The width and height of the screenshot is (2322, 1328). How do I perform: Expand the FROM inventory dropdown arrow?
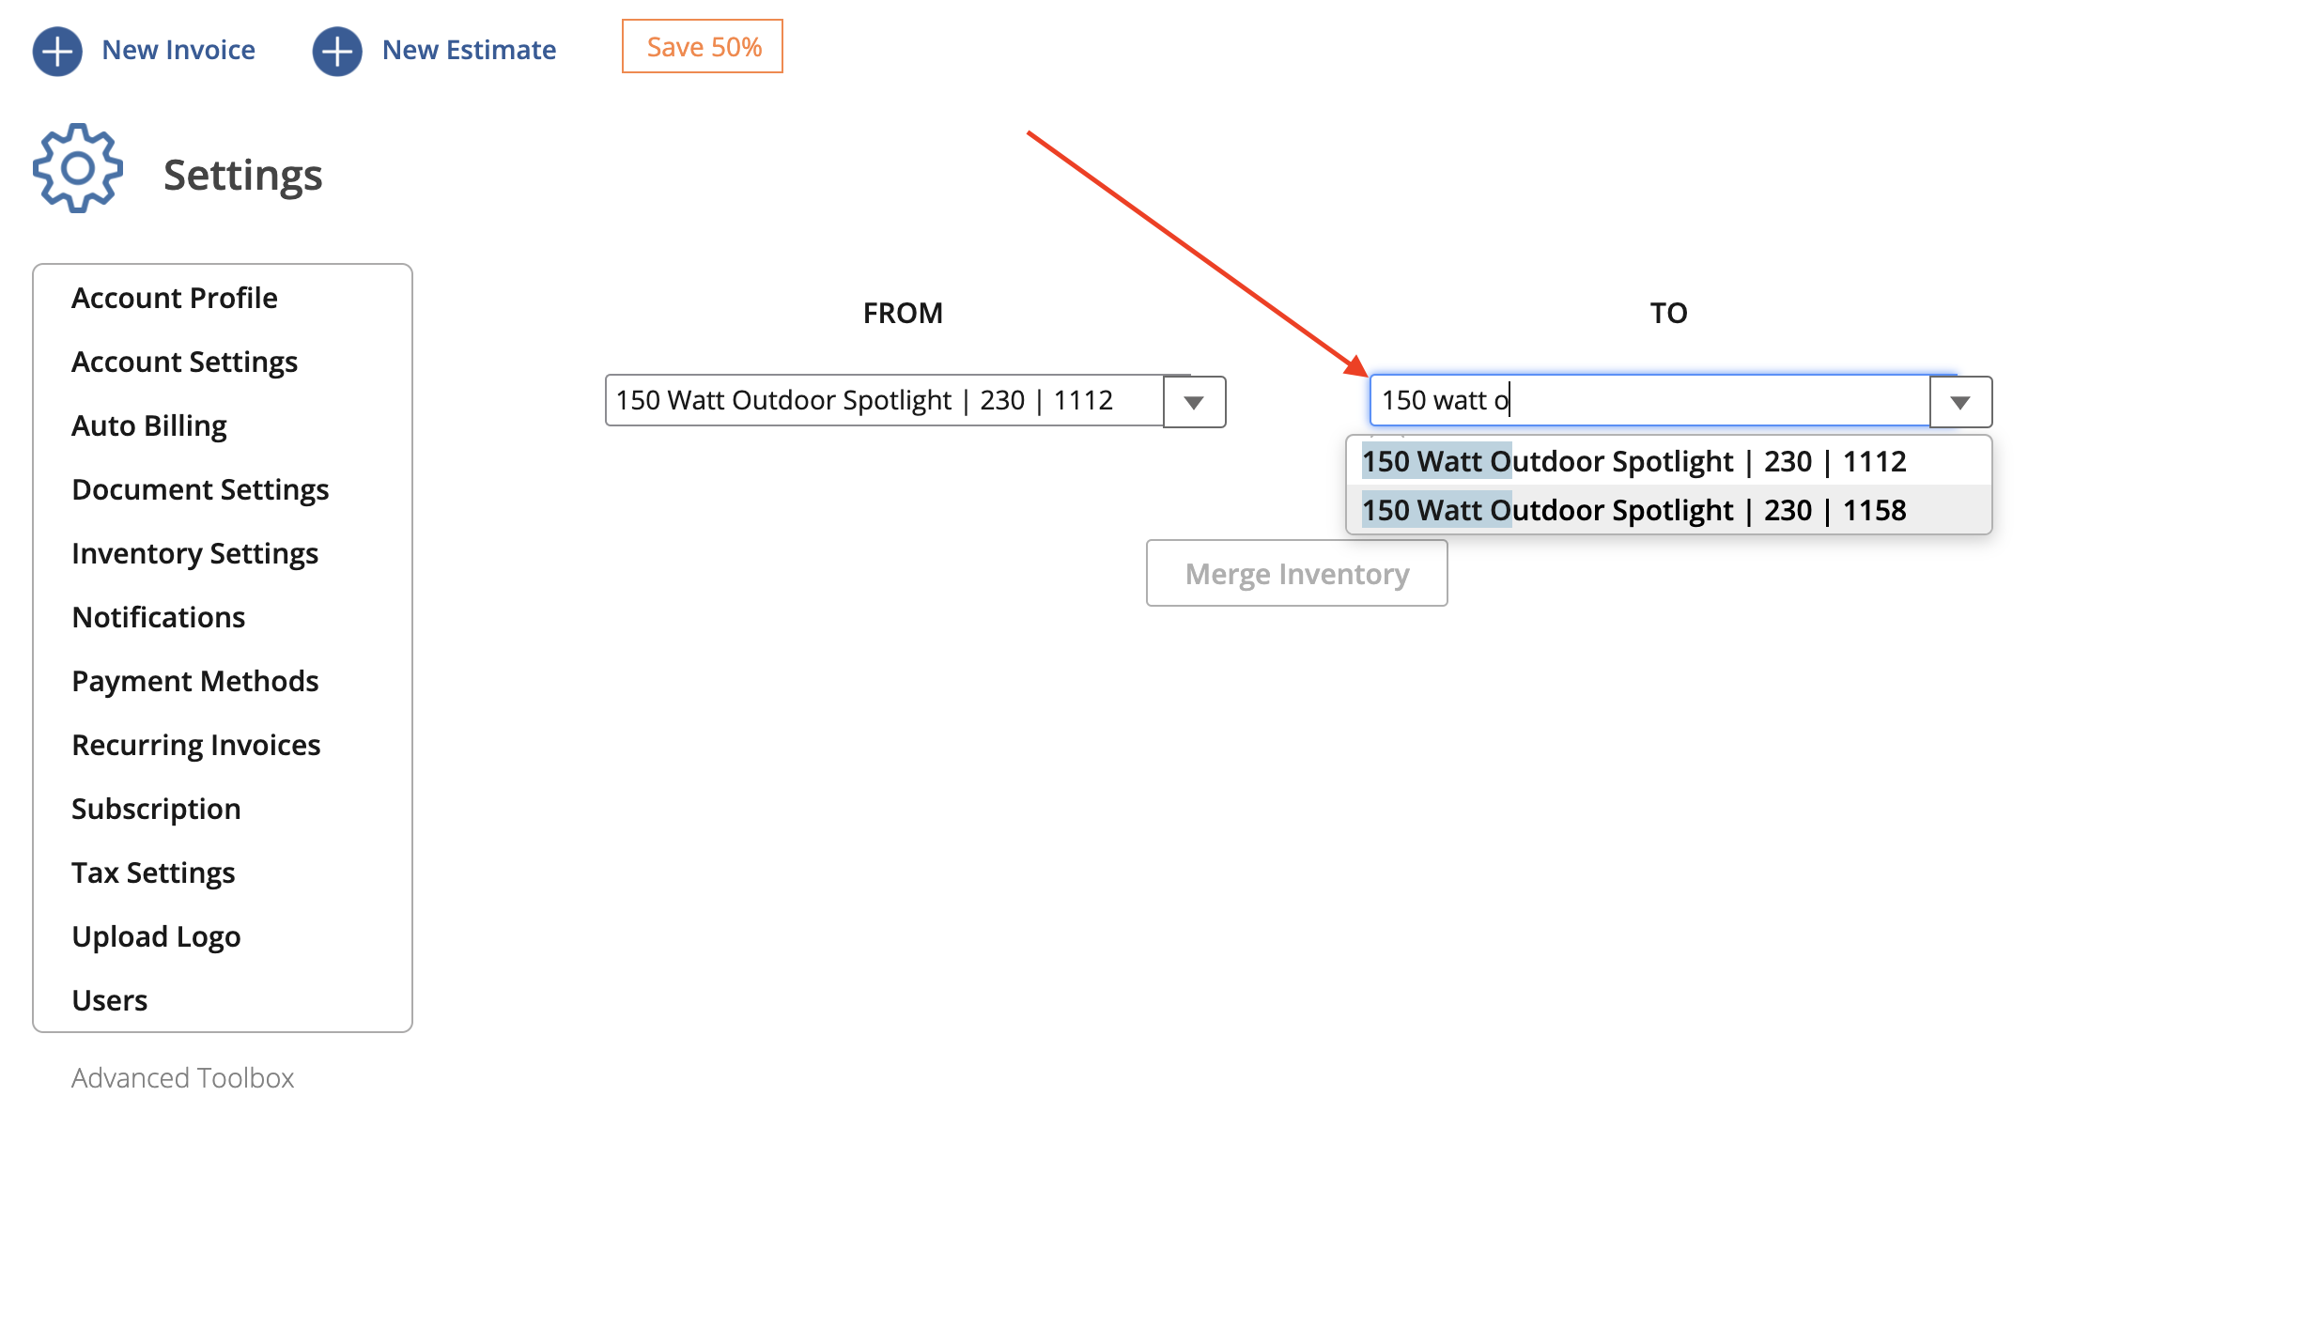pyautogui.click(x=1194, y=402)
